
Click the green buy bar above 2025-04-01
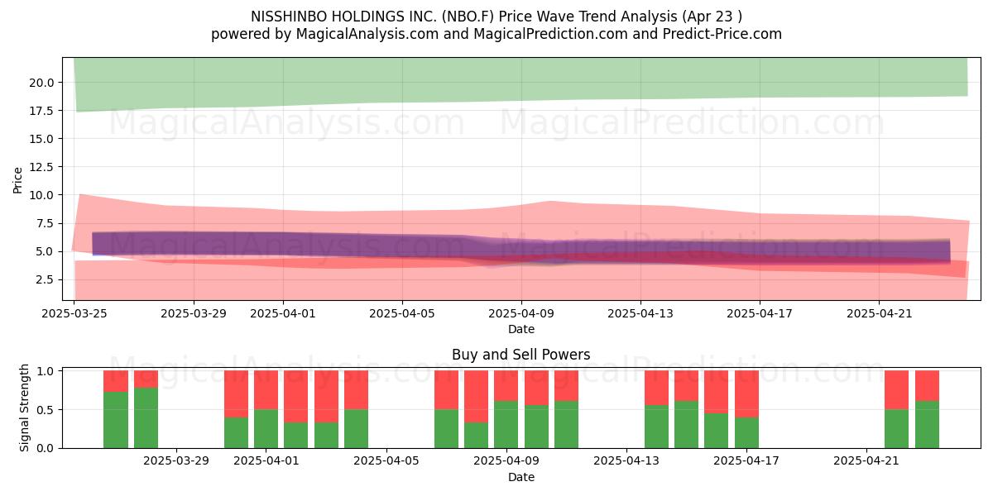pos(266,429)
